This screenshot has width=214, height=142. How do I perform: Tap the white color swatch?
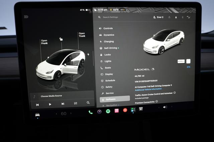188,61
